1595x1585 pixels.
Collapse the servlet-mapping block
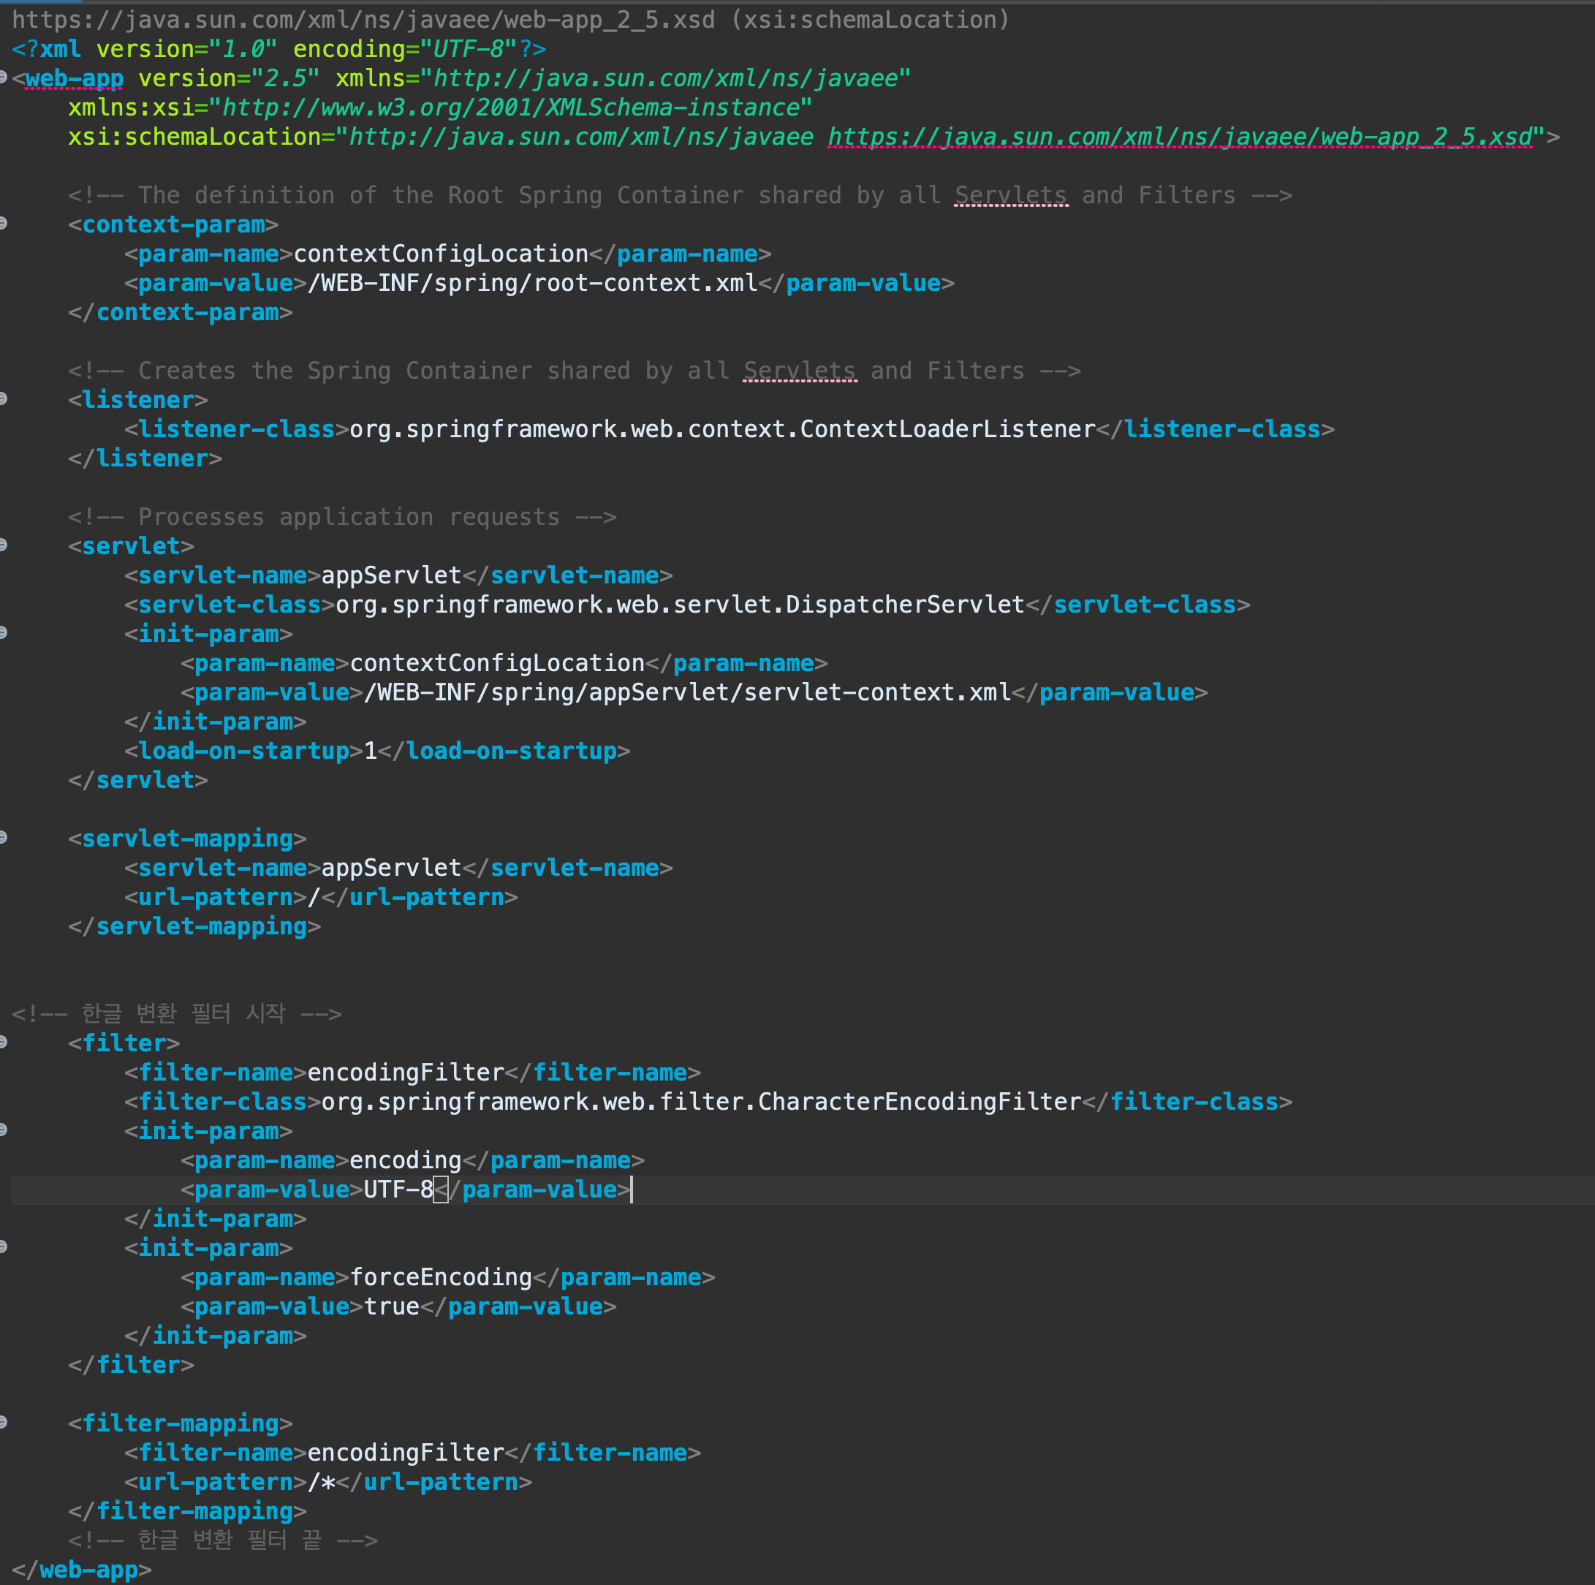4,837
